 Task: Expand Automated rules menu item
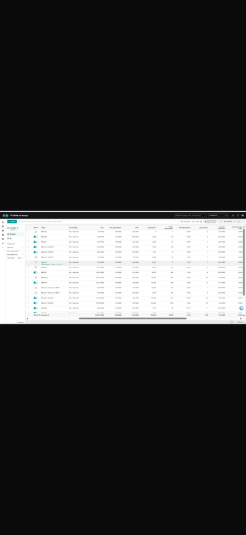pyautogui.click(x=15, y=254)
